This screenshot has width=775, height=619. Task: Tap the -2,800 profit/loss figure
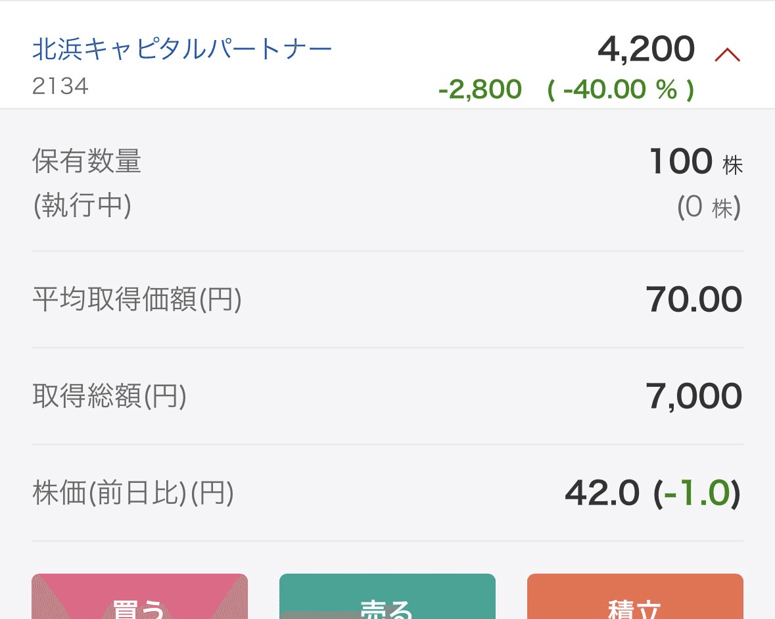pyautogui.click(x=480, y=89)
